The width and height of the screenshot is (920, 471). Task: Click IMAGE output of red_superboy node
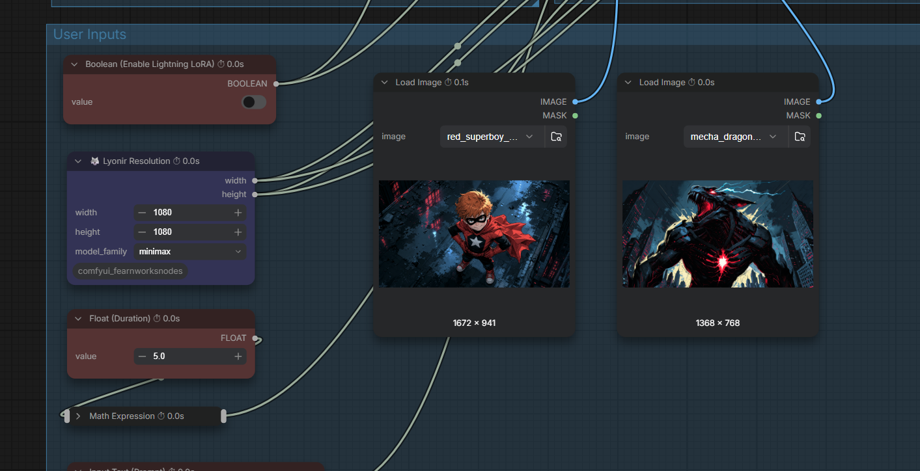(575, 101)
